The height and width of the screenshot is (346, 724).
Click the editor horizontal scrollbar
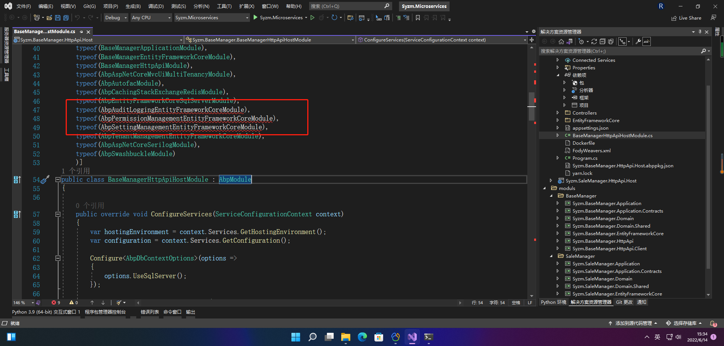pos(299,303)
